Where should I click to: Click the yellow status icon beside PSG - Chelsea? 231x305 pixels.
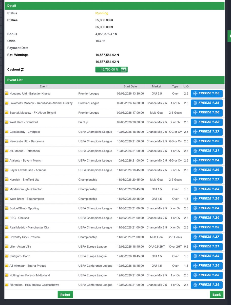pos(7,218)
